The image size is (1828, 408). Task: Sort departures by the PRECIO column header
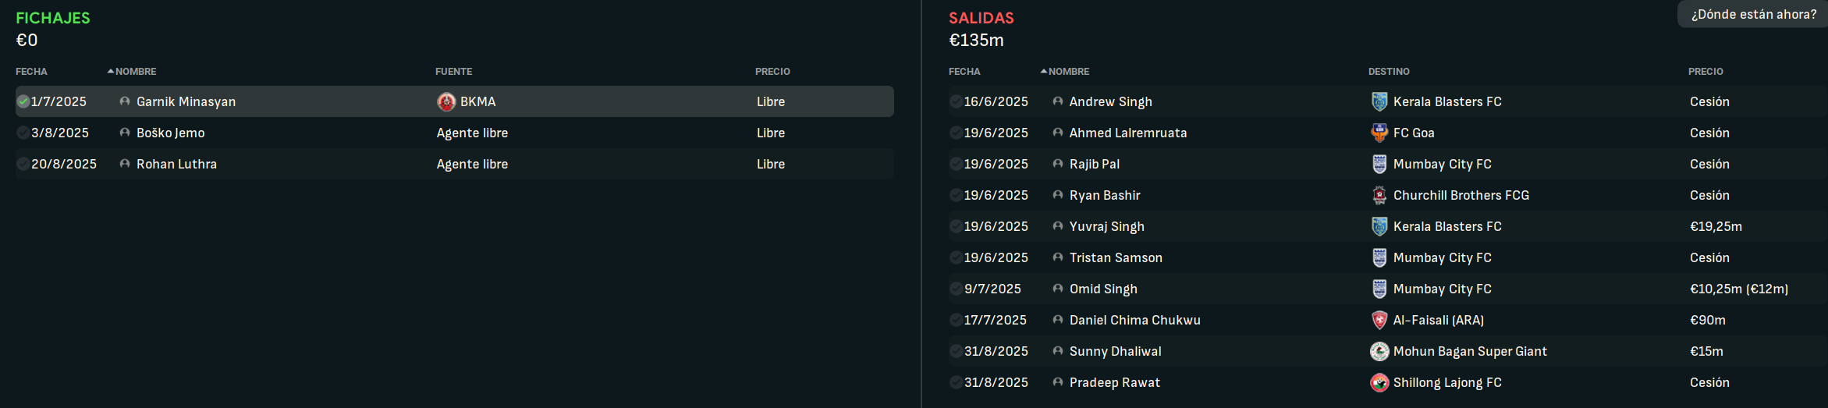tap(1706, 71)
